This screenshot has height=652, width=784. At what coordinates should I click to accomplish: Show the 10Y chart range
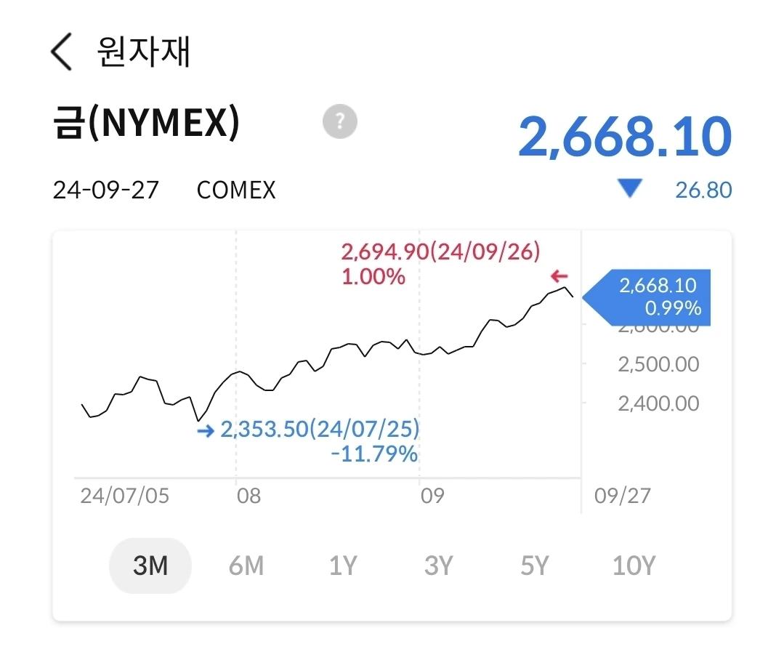pos(634,566)
